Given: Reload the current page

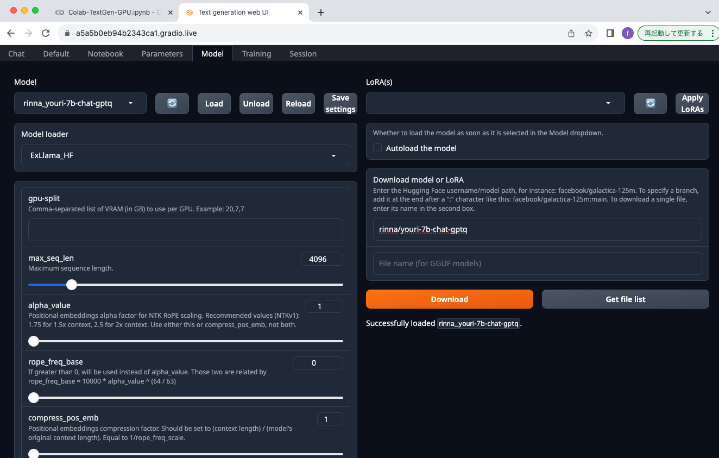Looking at the screenshot, I should click(46, 33).
